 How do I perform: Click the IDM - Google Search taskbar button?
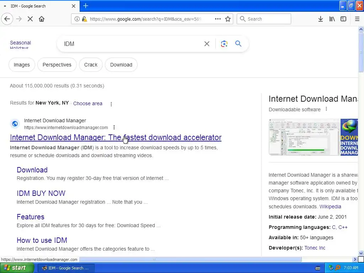pos(66,268)
